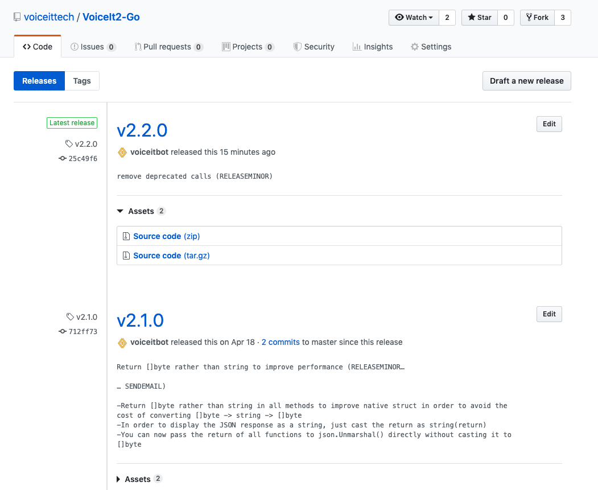Click voiceitbot avatar on v2.1.0 release
The height and width of the screenshot is (490, 598).
pos(122,343)
